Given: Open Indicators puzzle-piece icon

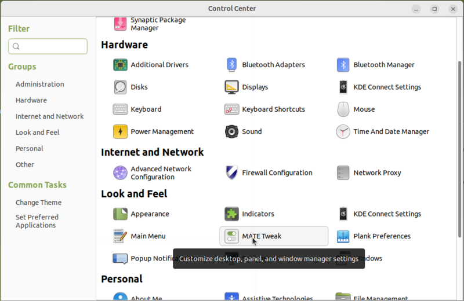Looking at the screenshot, I should [231, 214].
